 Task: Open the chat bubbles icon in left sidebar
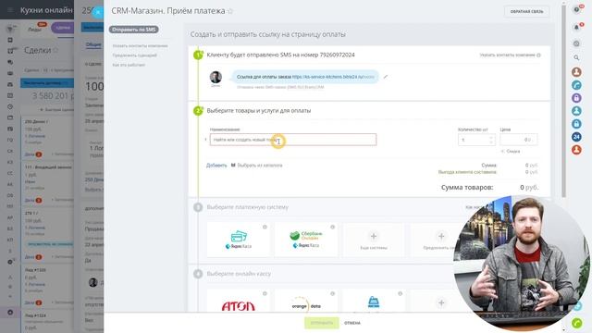(x=10, y=62)
